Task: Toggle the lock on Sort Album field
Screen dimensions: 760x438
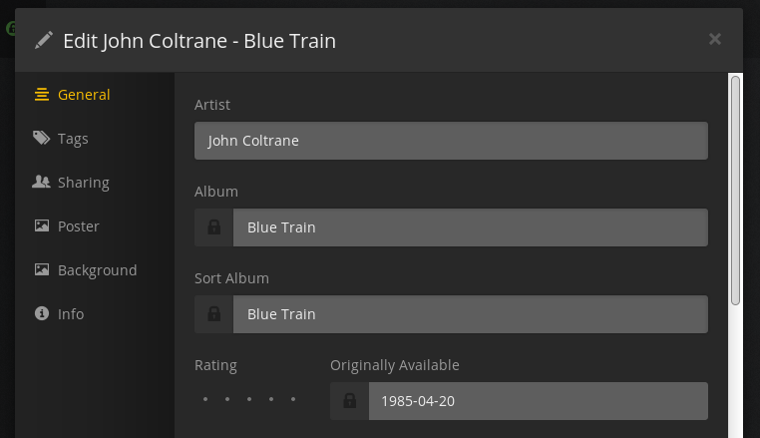Action: coord(213,314)
